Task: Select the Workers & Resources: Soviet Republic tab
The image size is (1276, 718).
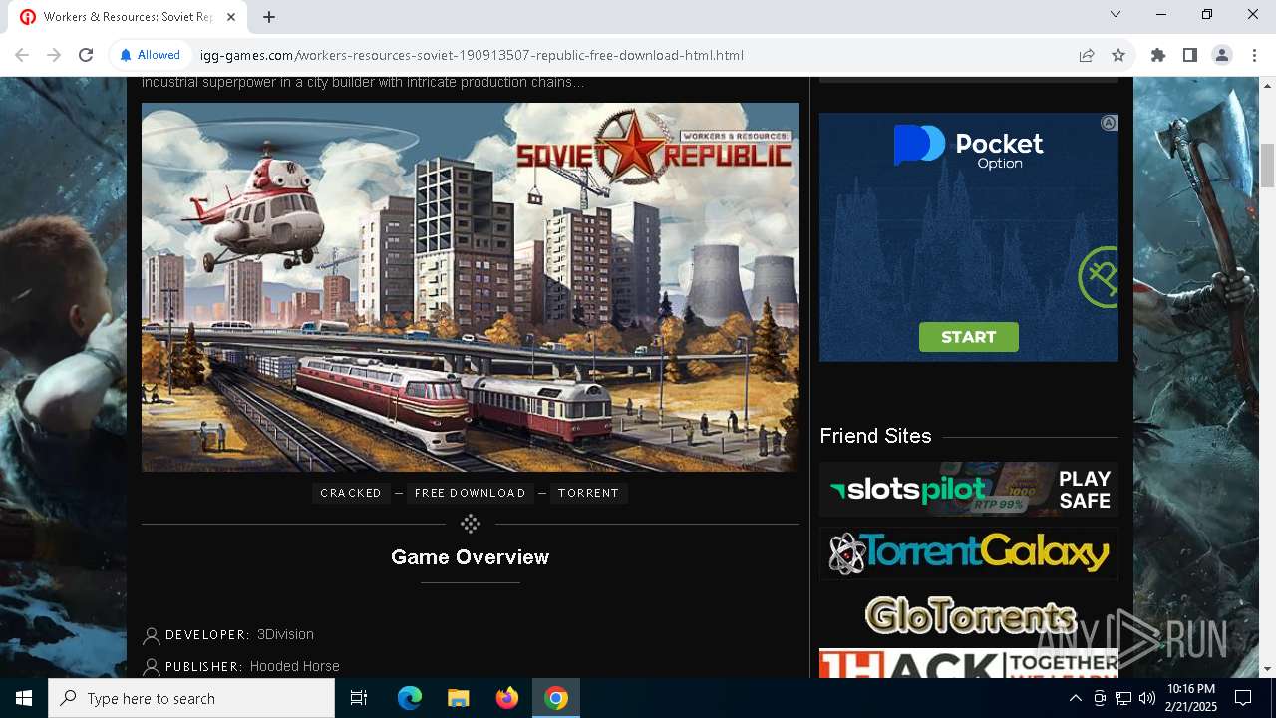Action: pyautogui.click(x=128, y=17)
